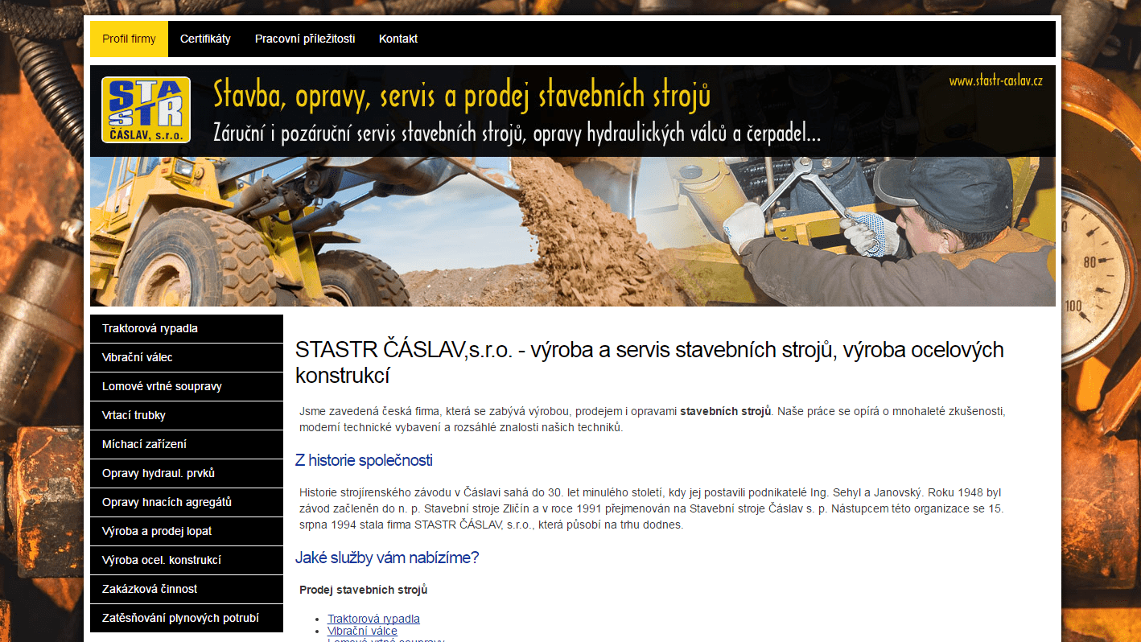Open the Kontakt page

(x=398, y=39)
